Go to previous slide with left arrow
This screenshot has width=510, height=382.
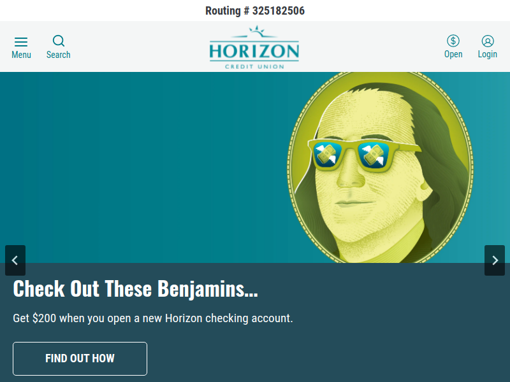coord(15,260)
